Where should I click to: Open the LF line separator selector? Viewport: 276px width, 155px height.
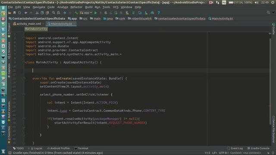(x=214, y=153)
